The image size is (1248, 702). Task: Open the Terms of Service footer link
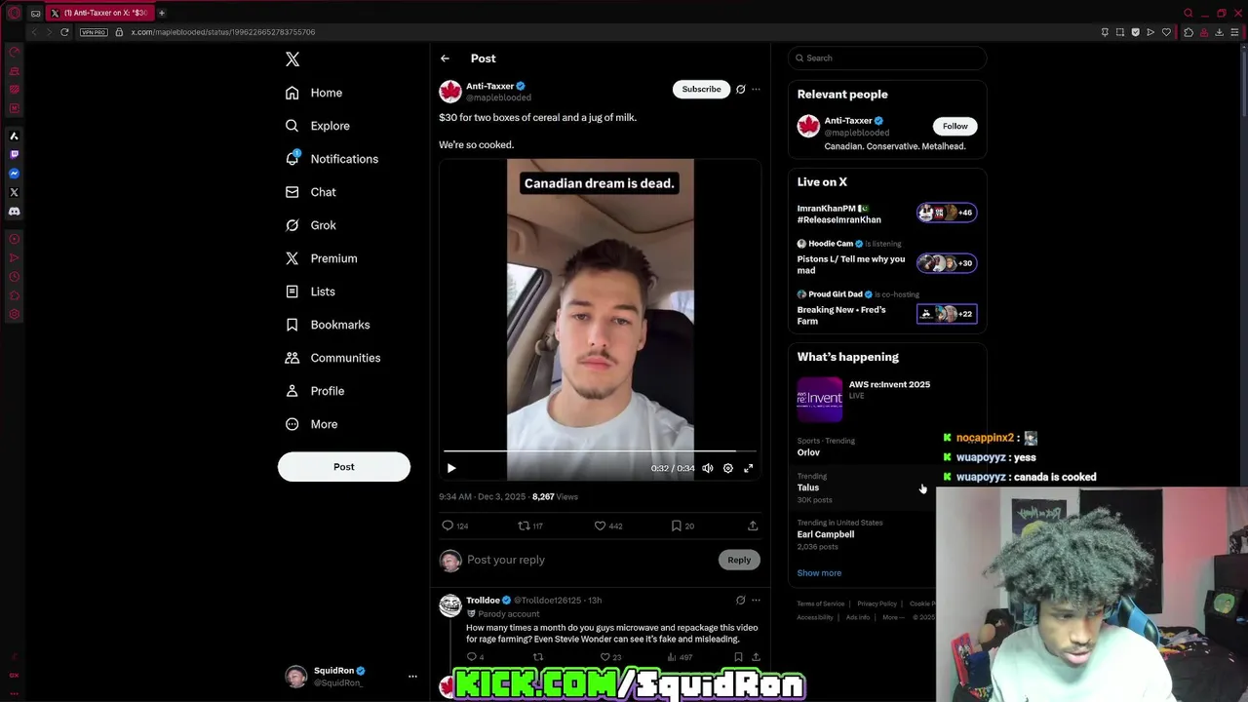[821, 604]
